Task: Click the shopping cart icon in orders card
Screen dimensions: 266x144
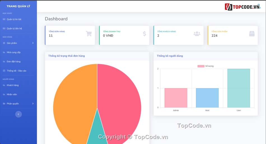Action: tap(89, 34)
